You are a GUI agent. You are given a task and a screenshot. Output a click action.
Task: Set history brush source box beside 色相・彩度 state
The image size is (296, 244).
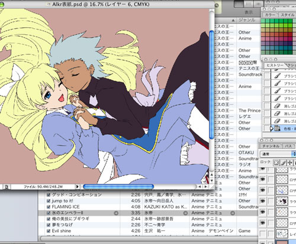click(266, 129)
